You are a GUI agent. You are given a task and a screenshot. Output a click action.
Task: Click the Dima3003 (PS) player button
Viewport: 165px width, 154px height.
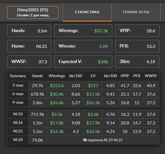click(x=33, y=12)
